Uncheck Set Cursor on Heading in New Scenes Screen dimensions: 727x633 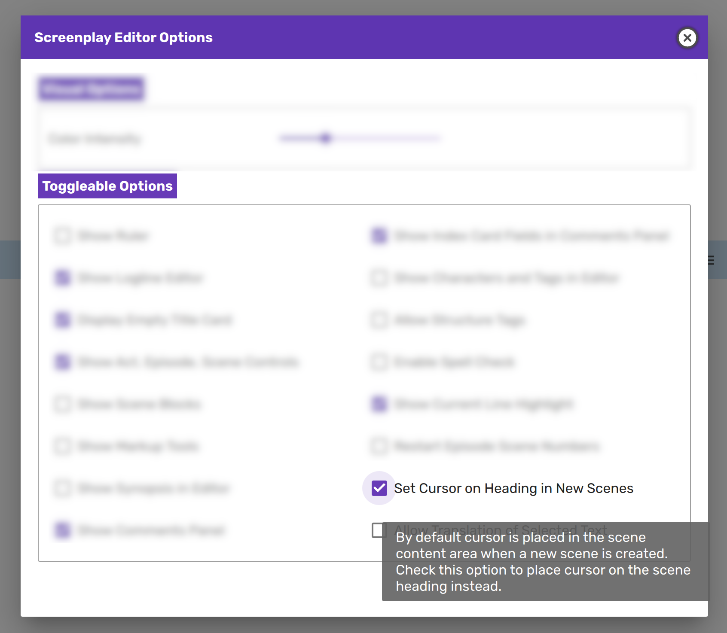379,488
